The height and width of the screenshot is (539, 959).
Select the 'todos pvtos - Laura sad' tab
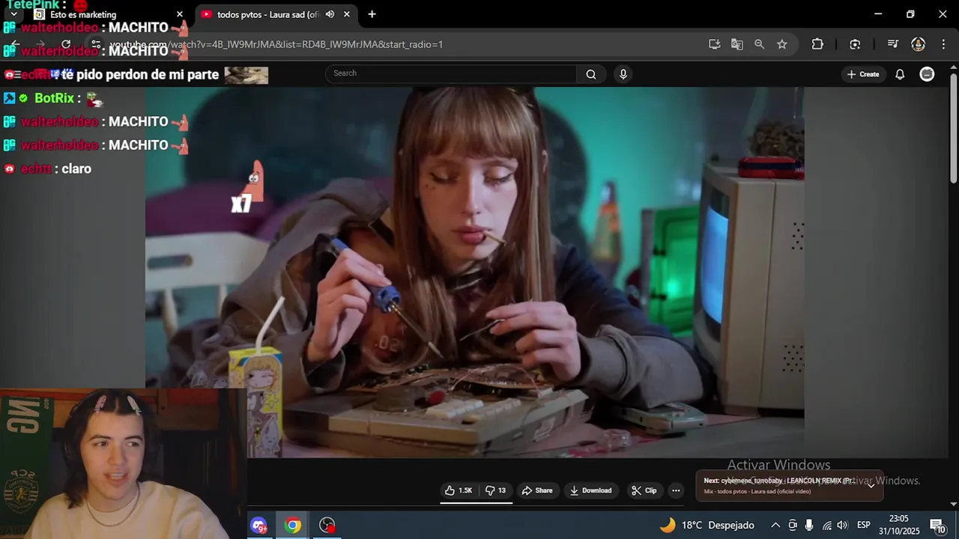pos(276,14)
